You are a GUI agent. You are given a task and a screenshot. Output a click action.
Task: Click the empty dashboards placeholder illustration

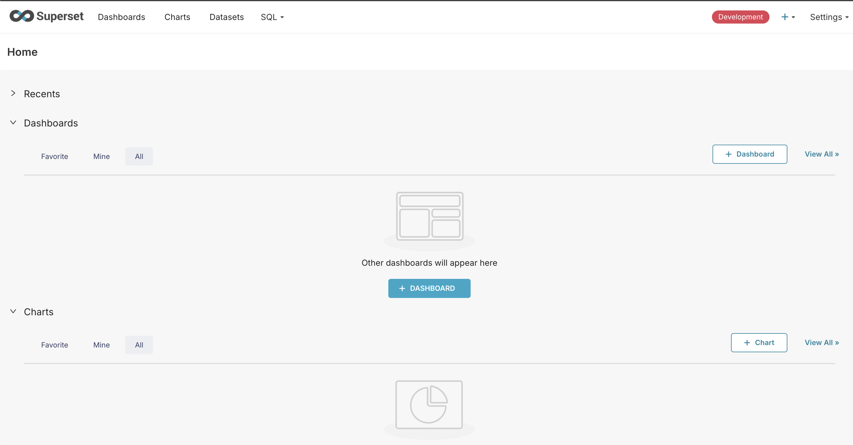(429, 217)
